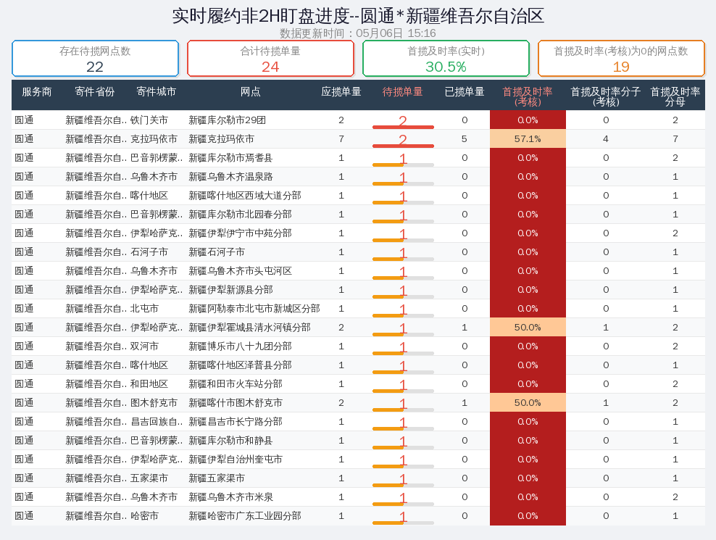The image size is (716, 540).
Task: Click the 待揽单量 bar for 新疆库尔勒市29团
Action: pyautogui.click(x=403, y=127)
